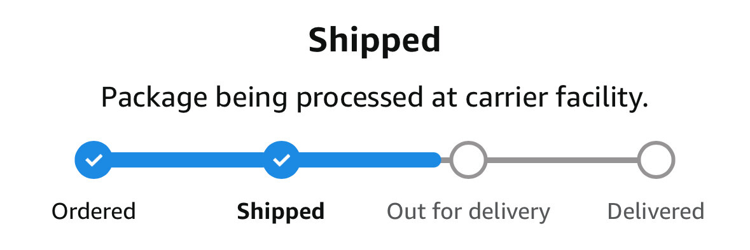Screen dimensions: 750x250
Task: Click the rounded end of blue progress fill
Action: pos(434,160)
